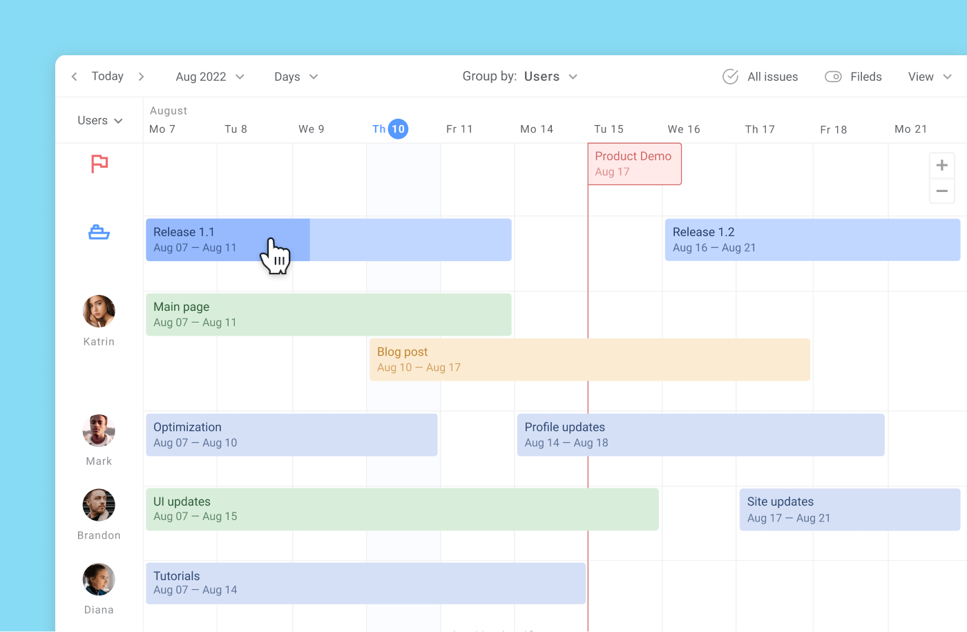Open the Days timescale dropdown
The image size is (967, 632).
click(295, 77)
